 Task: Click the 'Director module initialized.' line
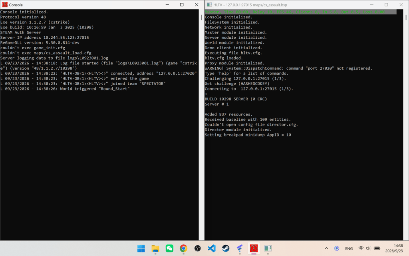coord(238,130)
